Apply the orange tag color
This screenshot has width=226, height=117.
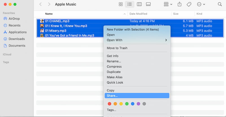[115, 104]
